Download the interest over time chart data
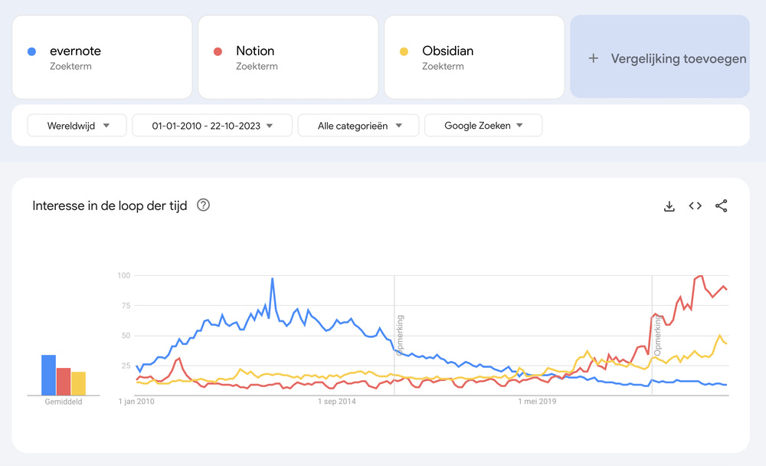 click(x=669, y=205)
